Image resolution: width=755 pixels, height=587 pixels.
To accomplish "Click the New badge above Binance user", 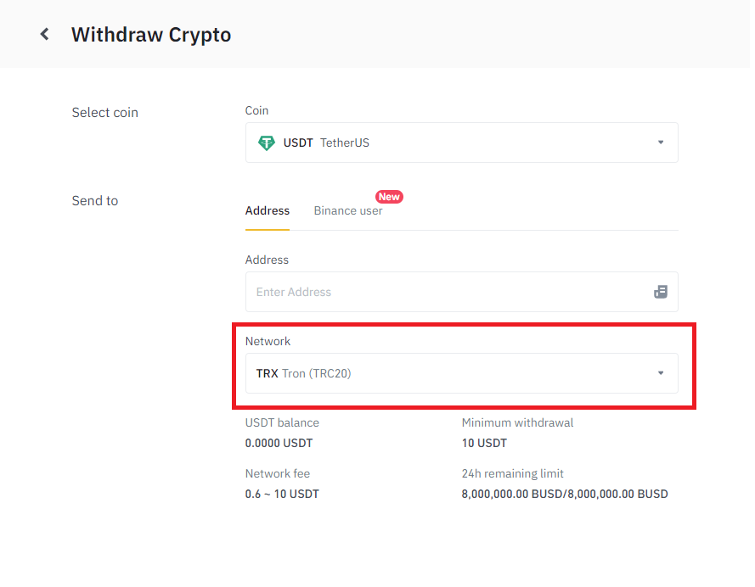I will [x=389, y=197].
